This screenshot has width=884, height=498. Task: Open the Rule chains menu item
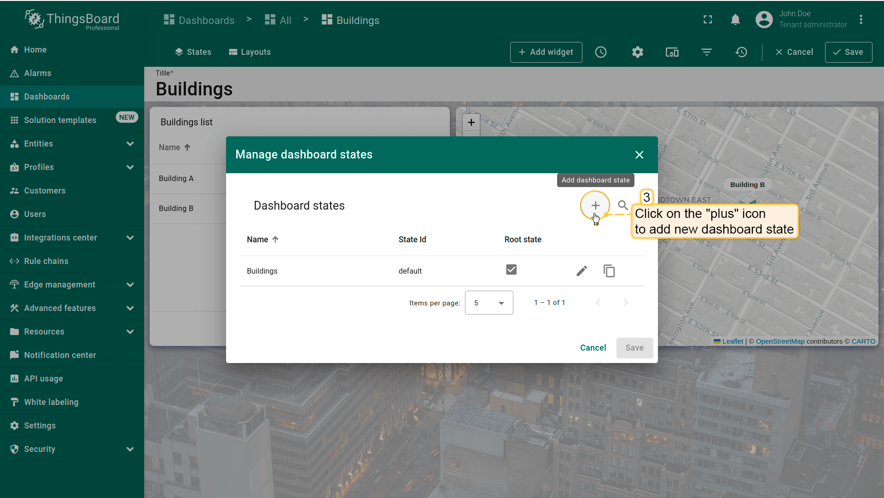pos(46,261)
